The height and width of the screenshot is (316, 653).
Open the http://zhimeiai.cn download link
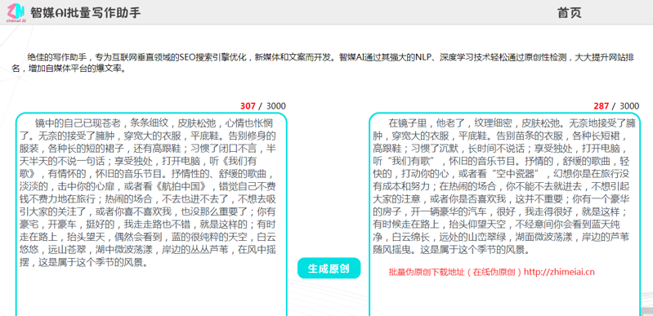(x=559, y=272)
